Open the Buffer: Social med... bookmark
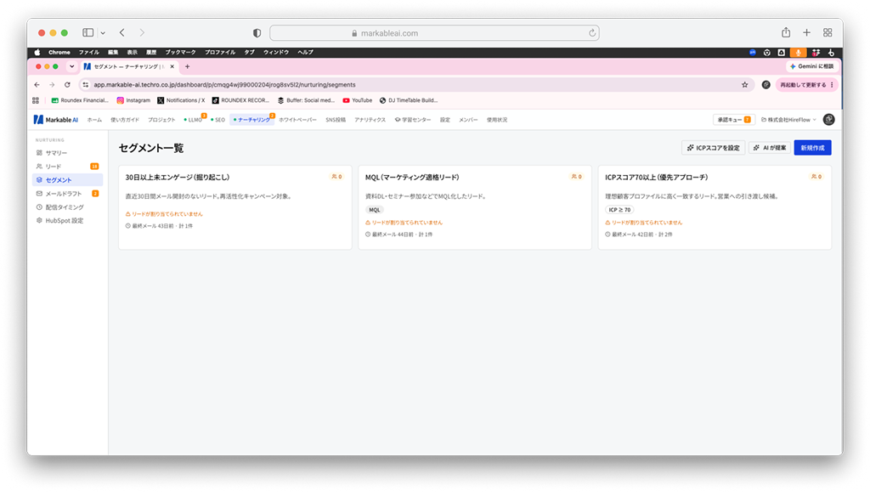Screen dimensions: 870x492 (306, 100)
